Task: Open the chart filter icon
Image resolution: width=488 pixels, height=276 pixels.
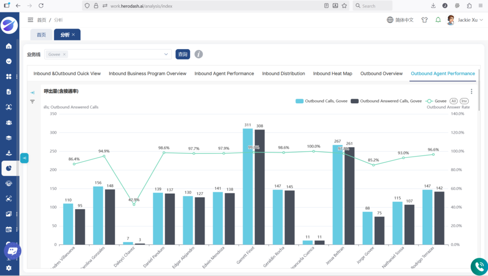Action: pyautogui.click(x=32, y=101)
